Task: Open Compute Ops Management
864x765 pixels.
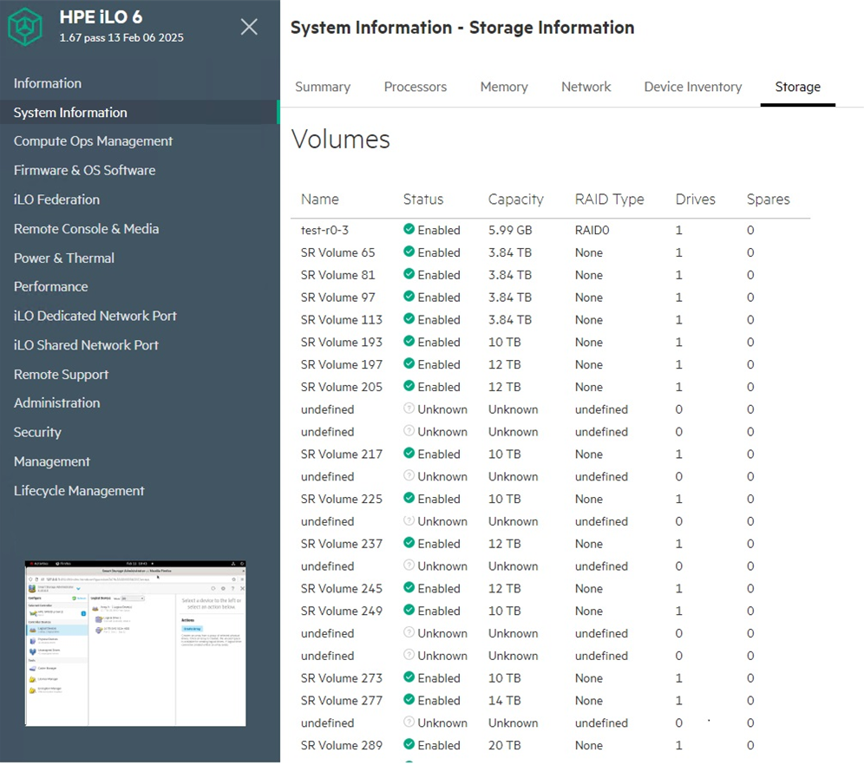Action: tap(93, 141)
